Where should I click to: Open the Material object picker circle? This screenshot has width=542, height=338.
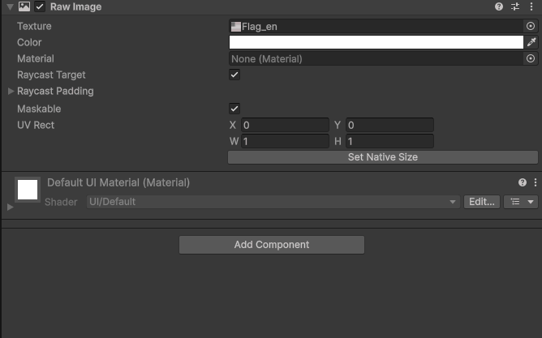click(x=531, y=58)
